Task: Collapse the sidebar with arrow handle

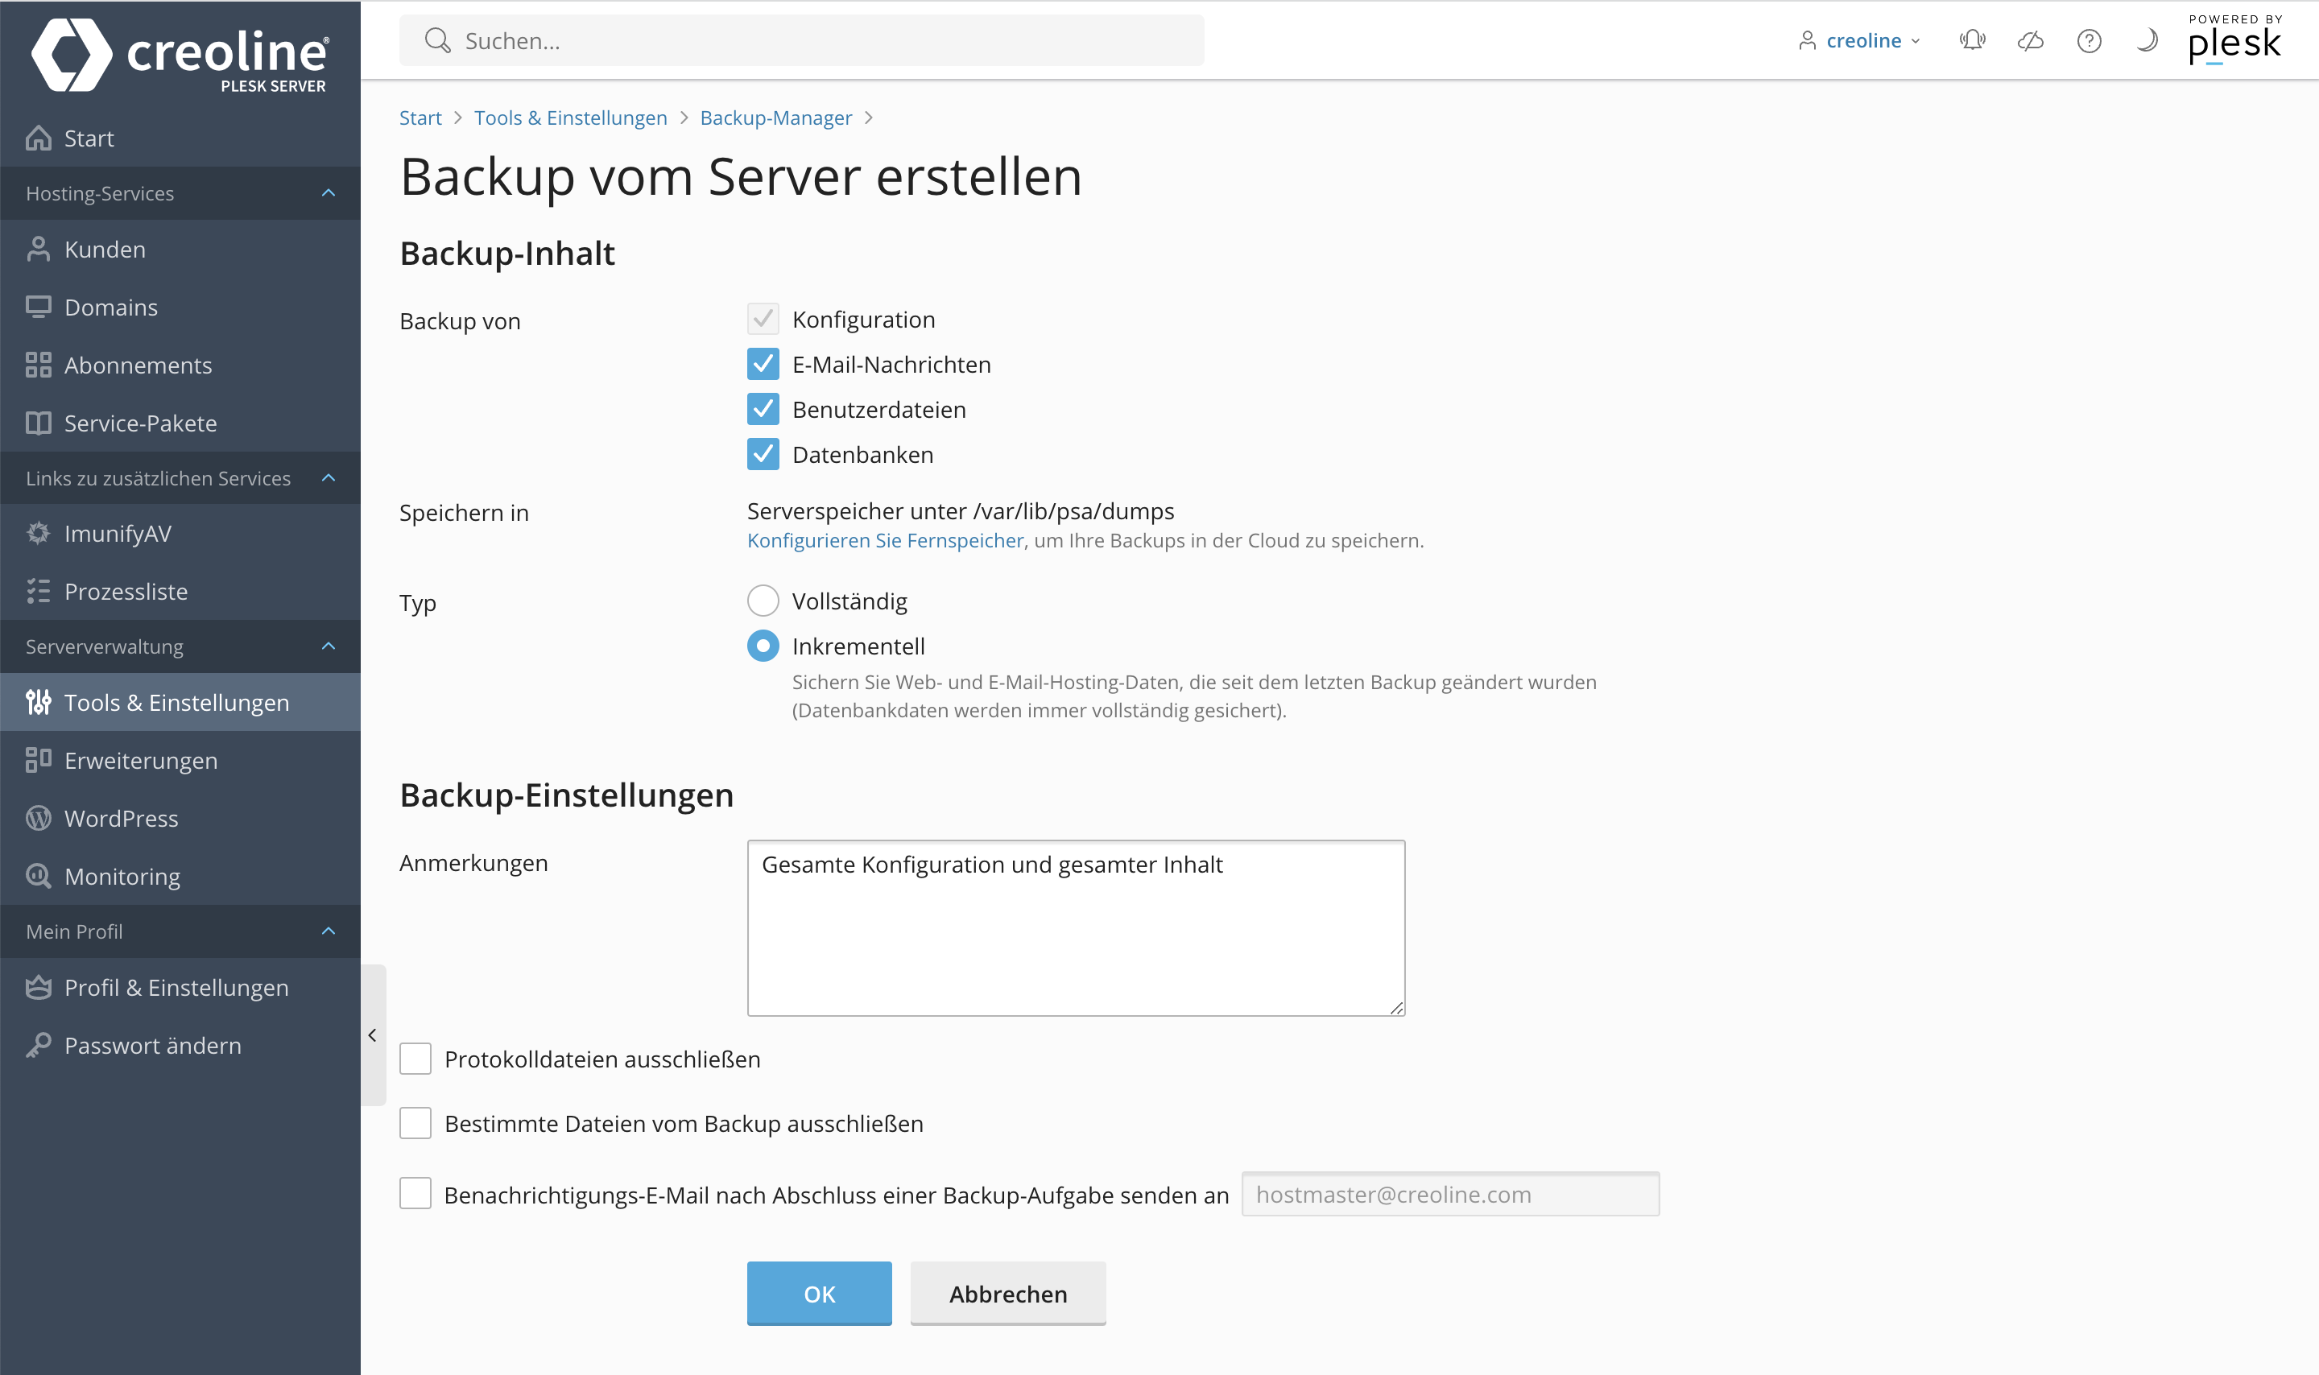Action: (373, 1035)
